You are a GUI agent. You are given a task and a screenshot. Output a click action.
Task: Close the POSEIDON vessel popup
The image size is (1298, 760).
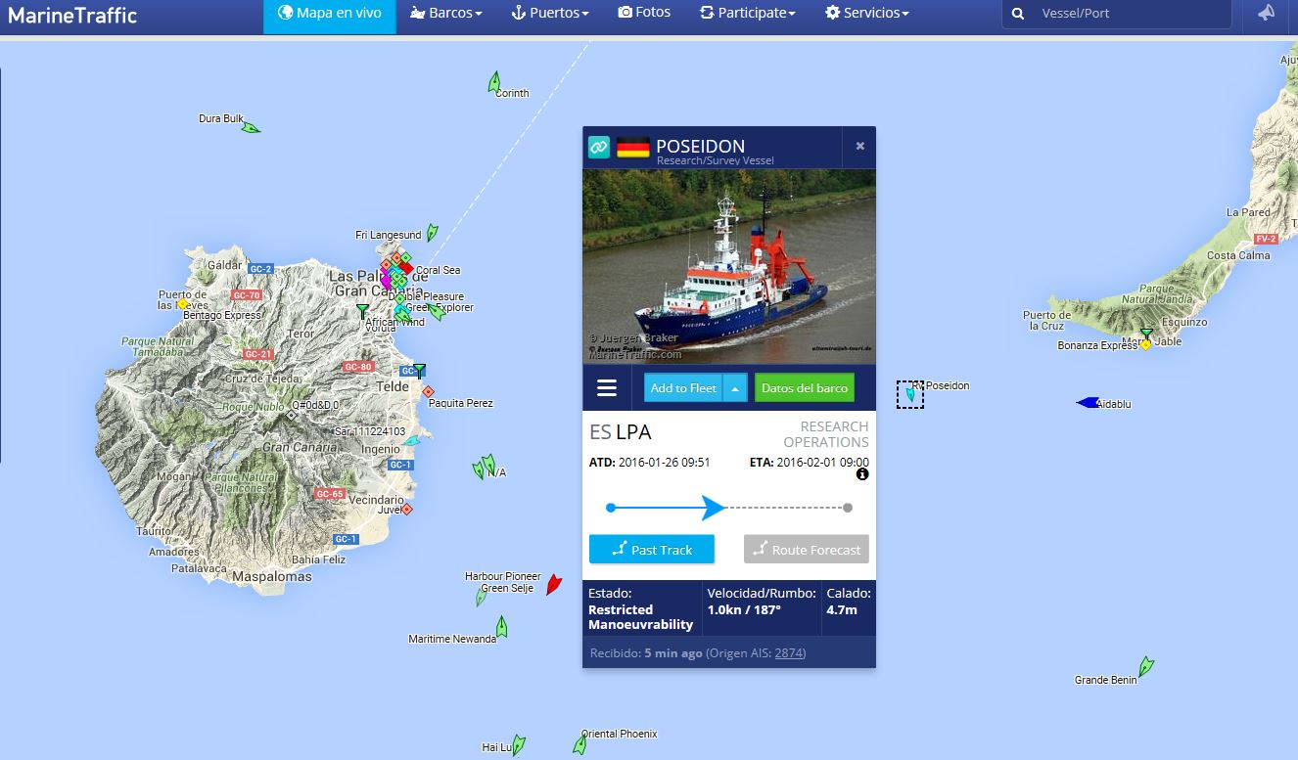click(859, 146)
